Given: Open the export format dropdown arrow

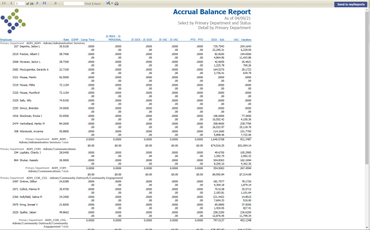Looking at the screenshot, I should [x=112, y=3].
